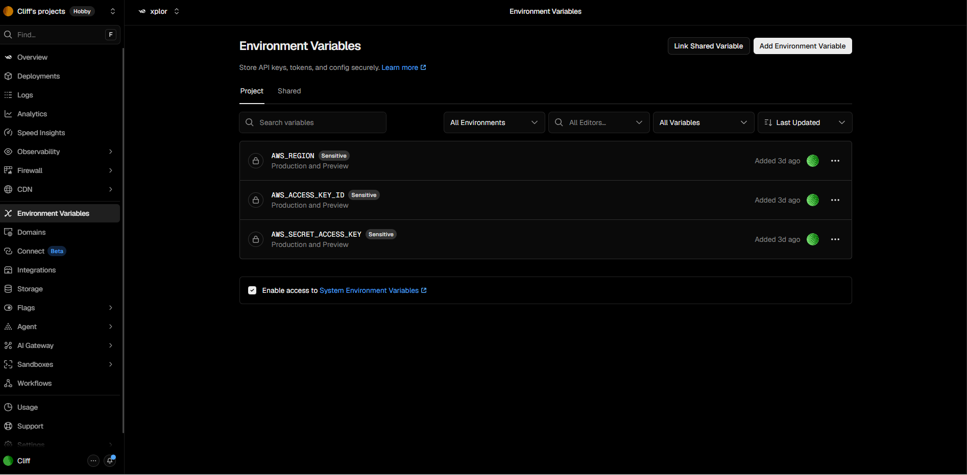This screenshot has height=475, width=967.
Task: Click the AWS_SECRET_ACCESS_KEY variable name
Action: tap(317, 234)
